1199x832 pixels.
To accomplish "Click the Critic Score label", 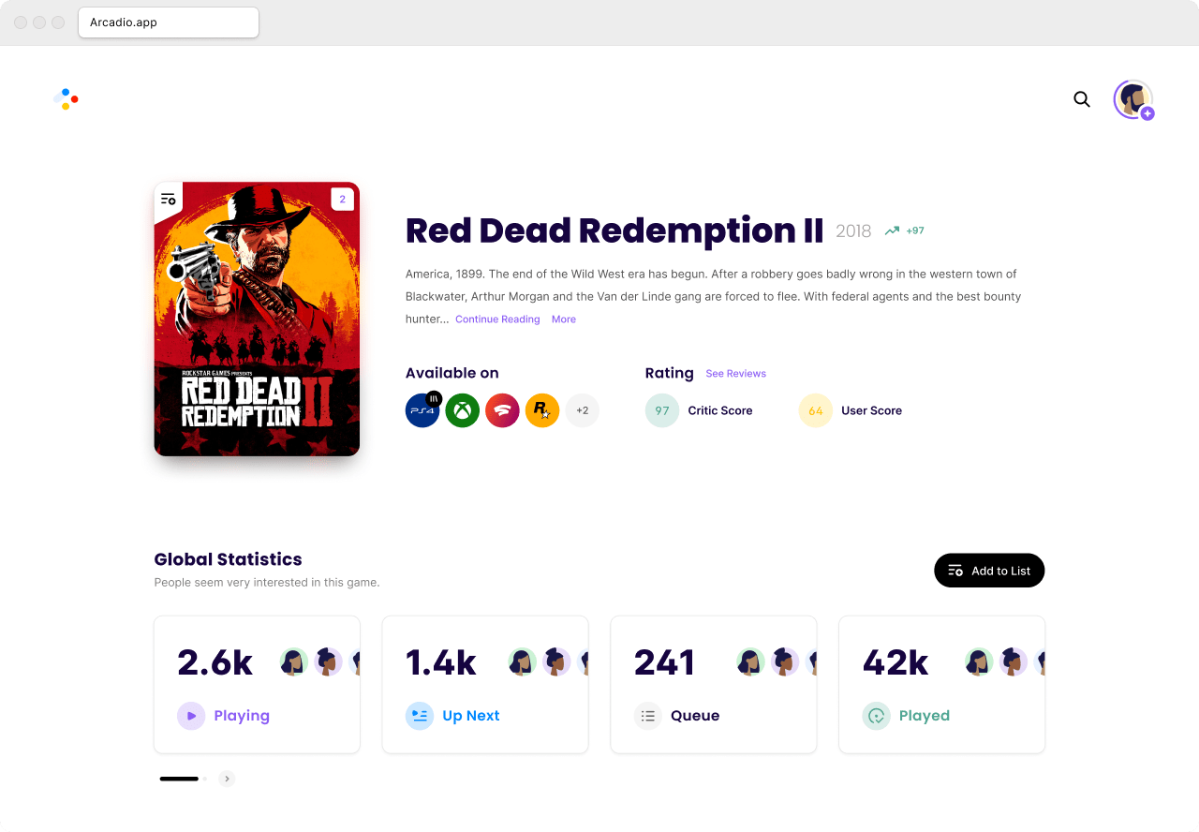I will pos(720,410).
